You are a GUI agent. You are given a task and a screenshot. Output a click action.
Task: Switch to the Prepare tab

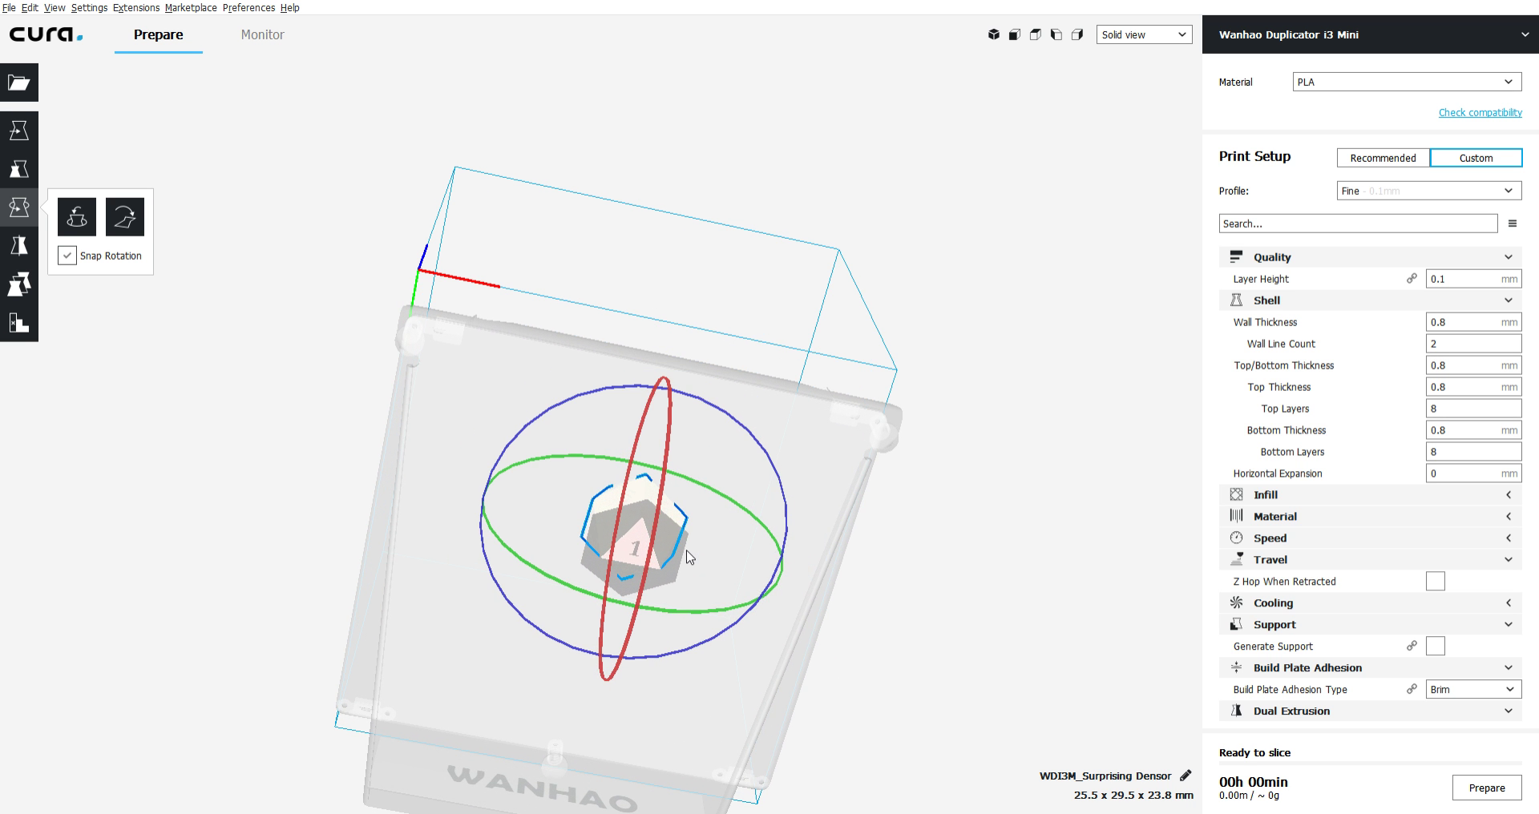pyautogui.click(x=159, y=34)
